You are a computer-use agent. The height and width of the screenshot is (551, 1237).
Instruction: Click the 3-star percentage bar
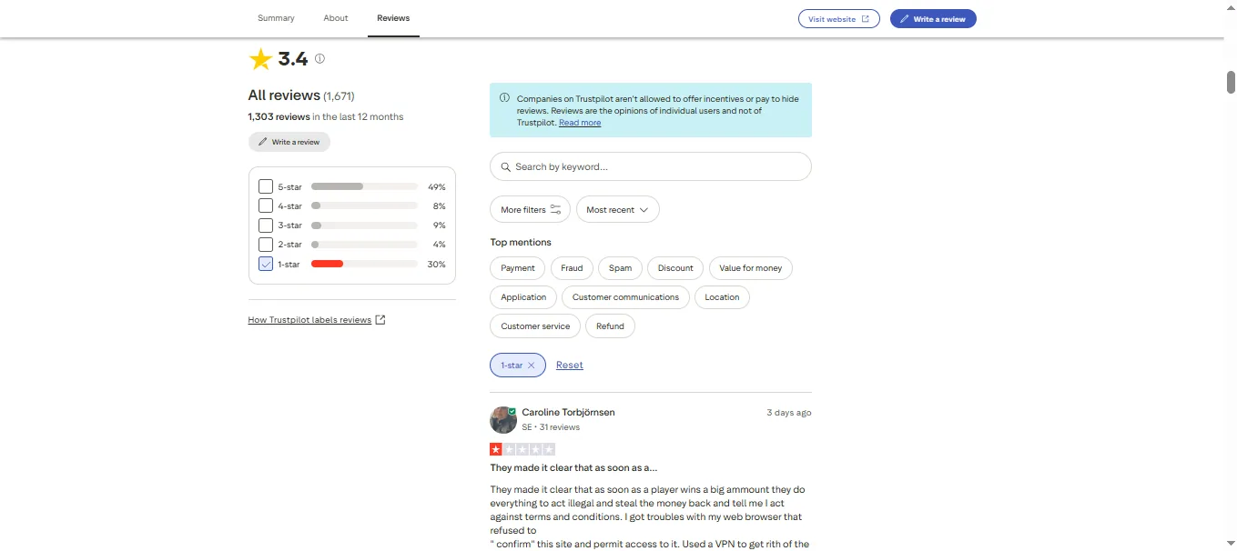[x=364, y=225]
